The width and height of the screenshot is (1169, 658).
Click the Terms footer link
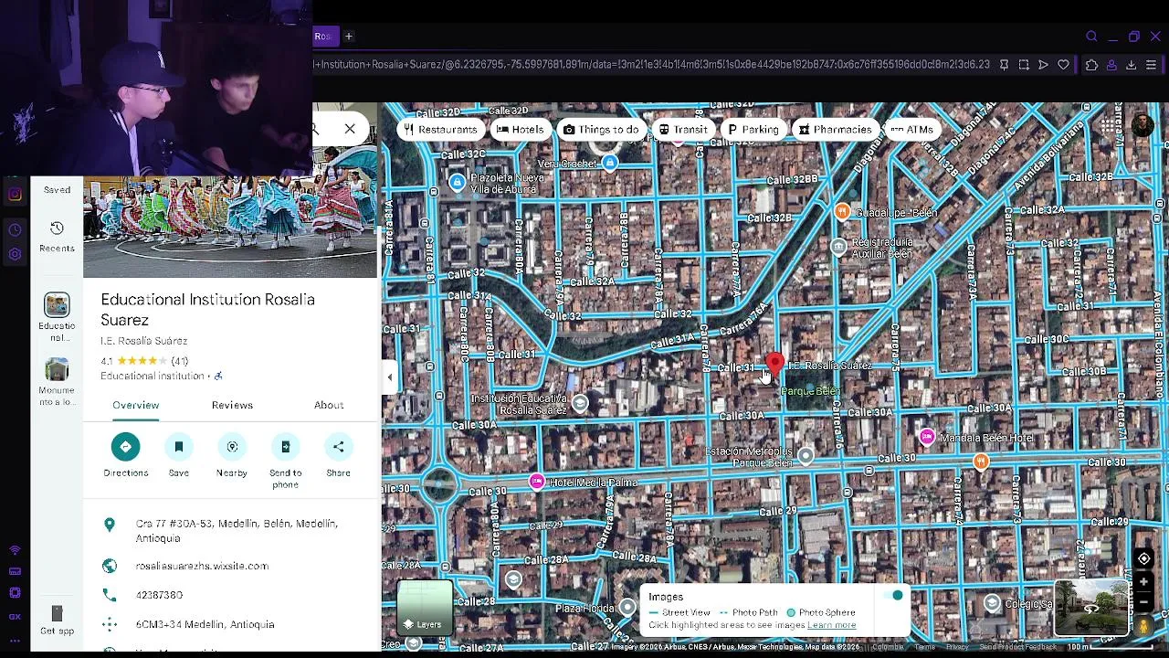pyautogui.click(x=925, y=647)
